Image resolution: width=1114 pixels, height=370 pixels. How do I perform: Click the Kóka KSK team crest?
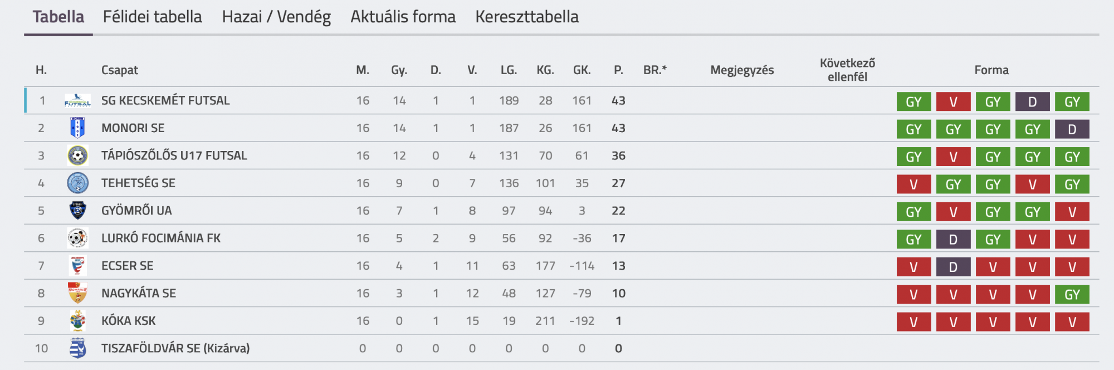click(77, 321)
